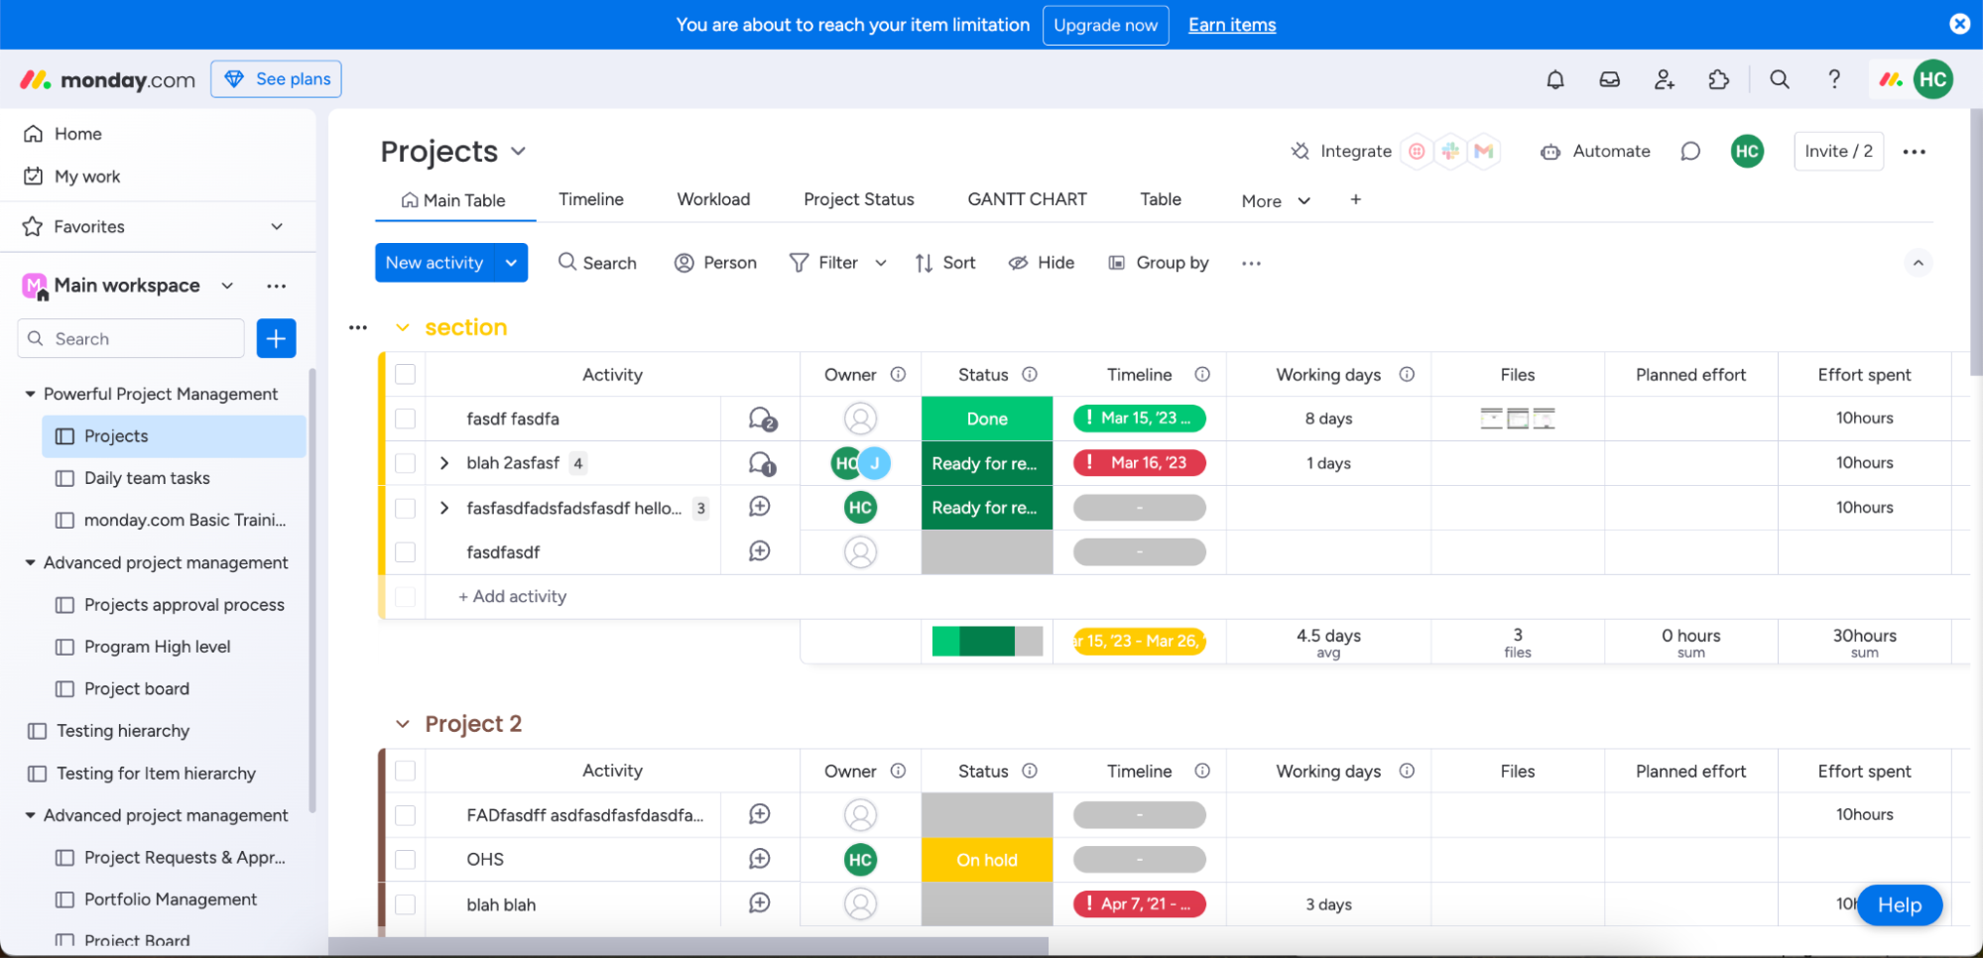
Task: Switch to the GANTT CHART tab
Action: (1027, 199)
